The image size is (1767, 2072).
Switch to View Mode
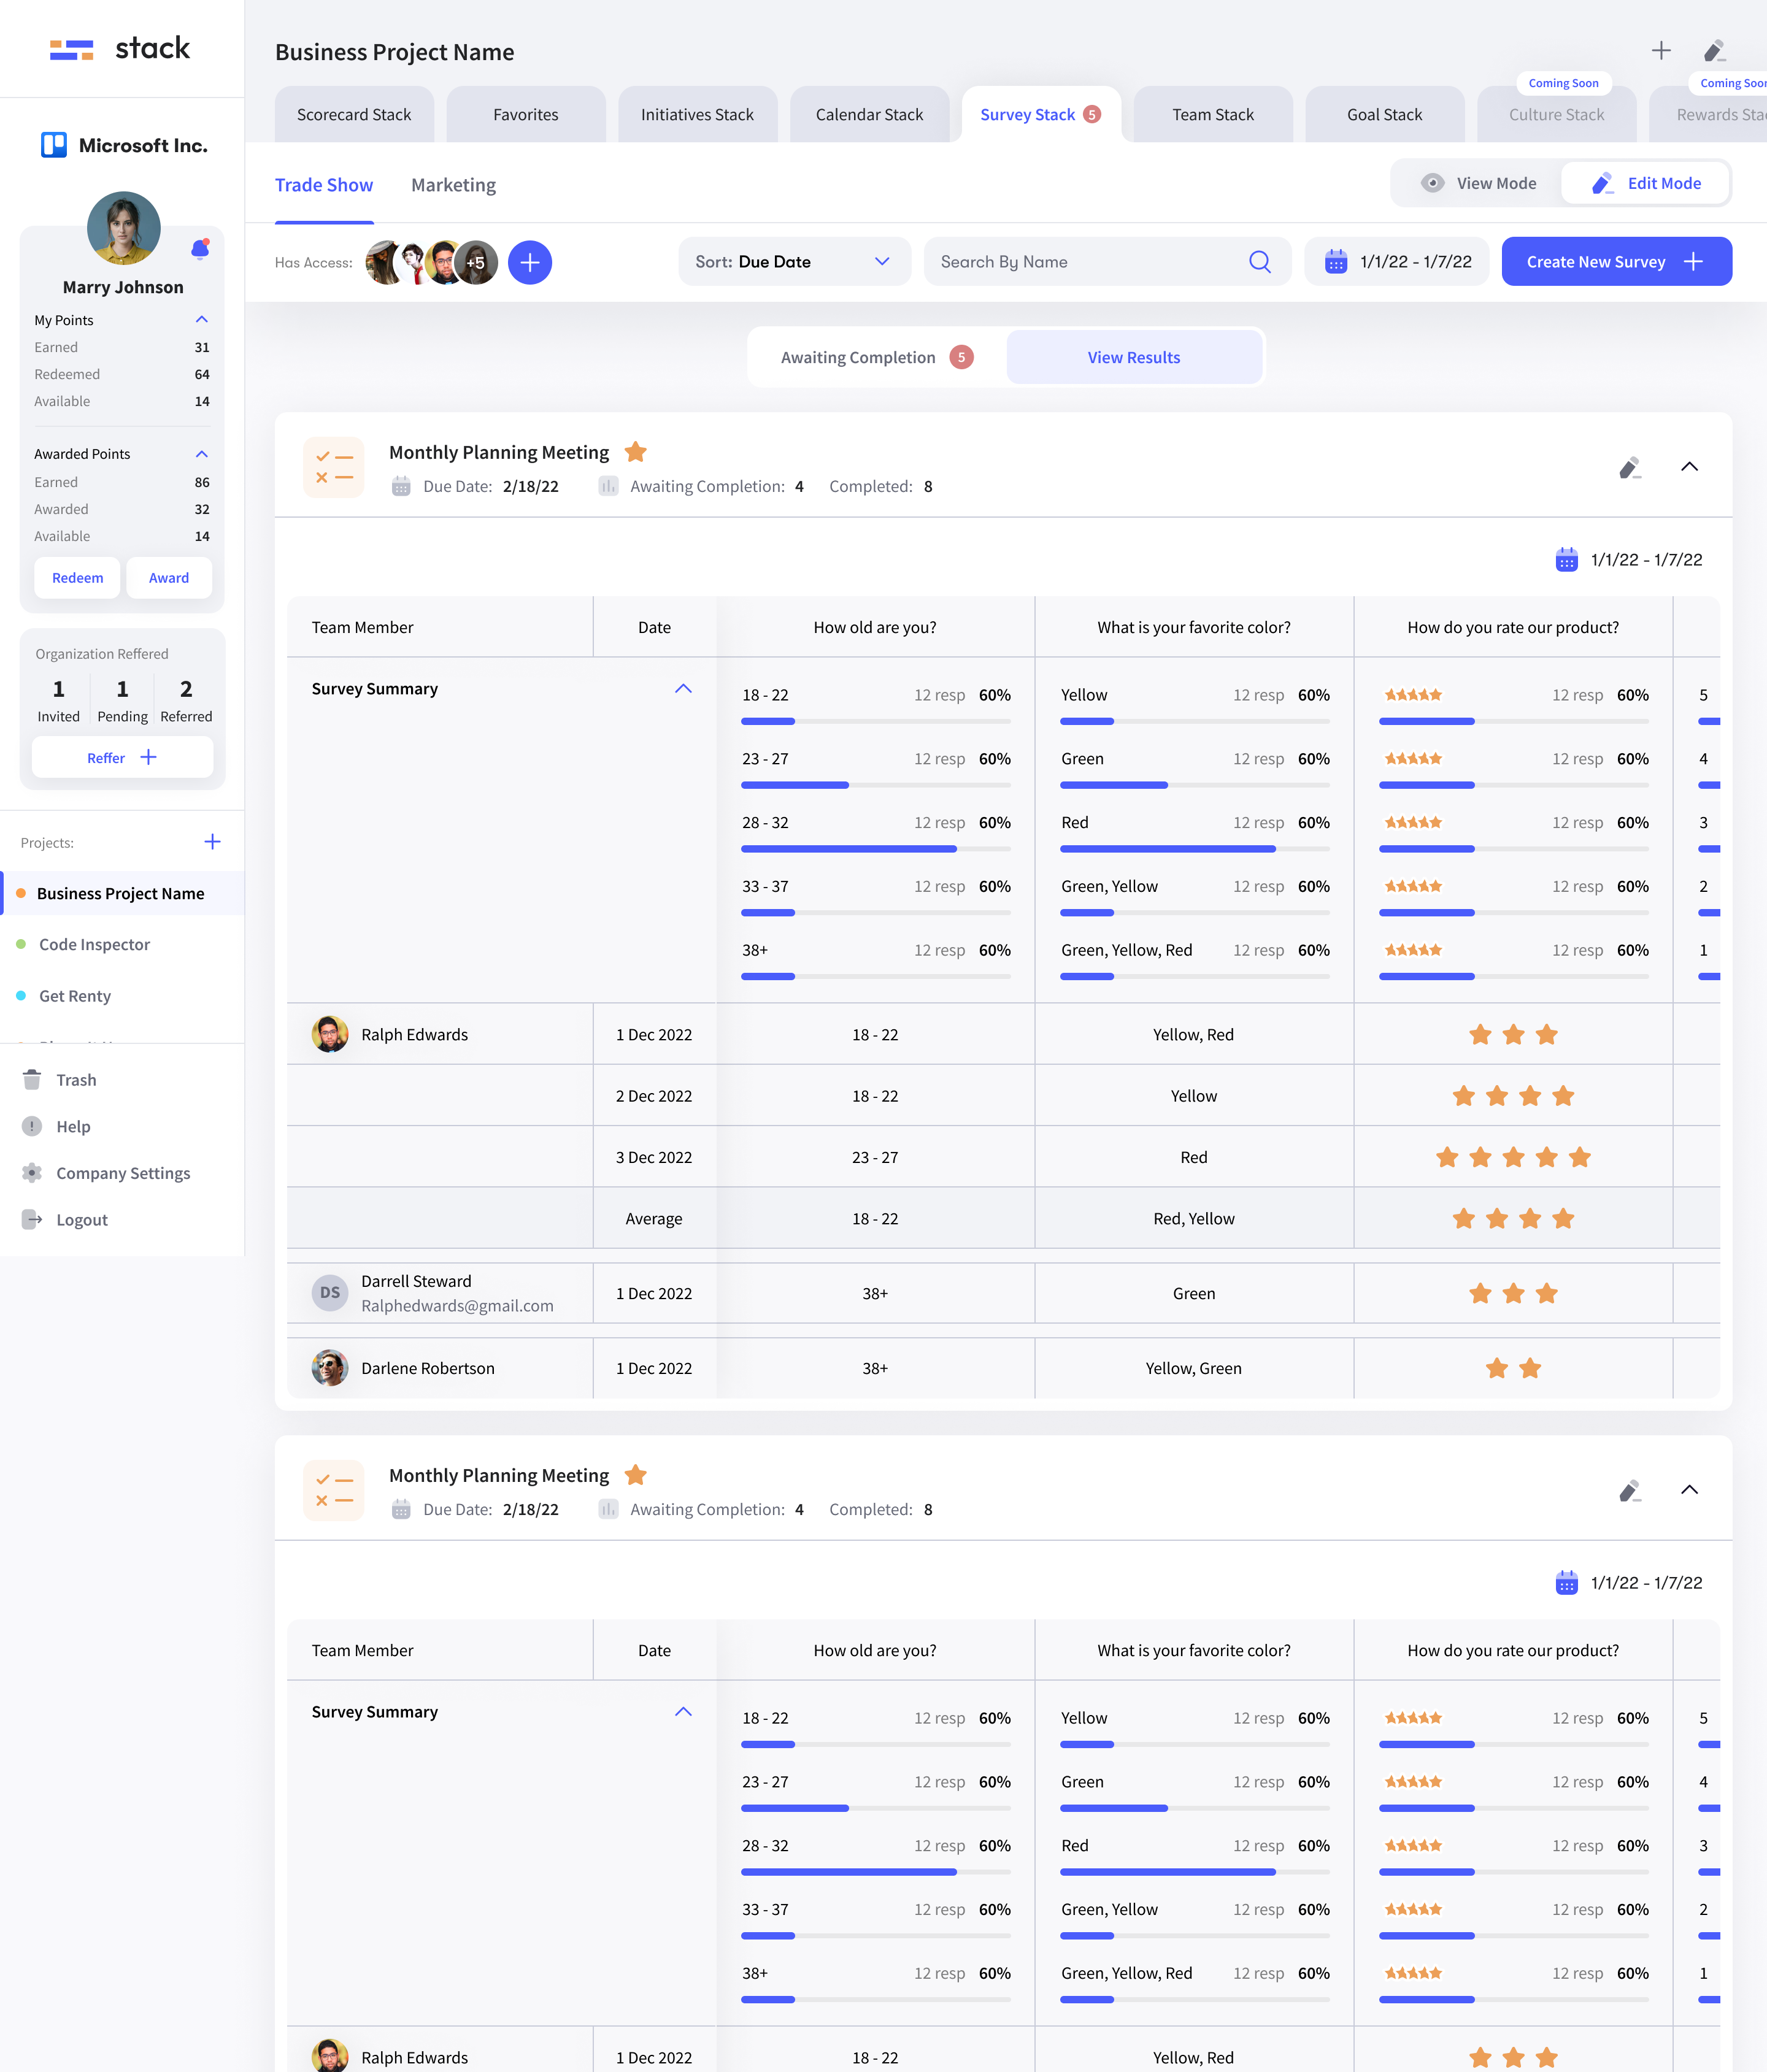click(1478, 183)
